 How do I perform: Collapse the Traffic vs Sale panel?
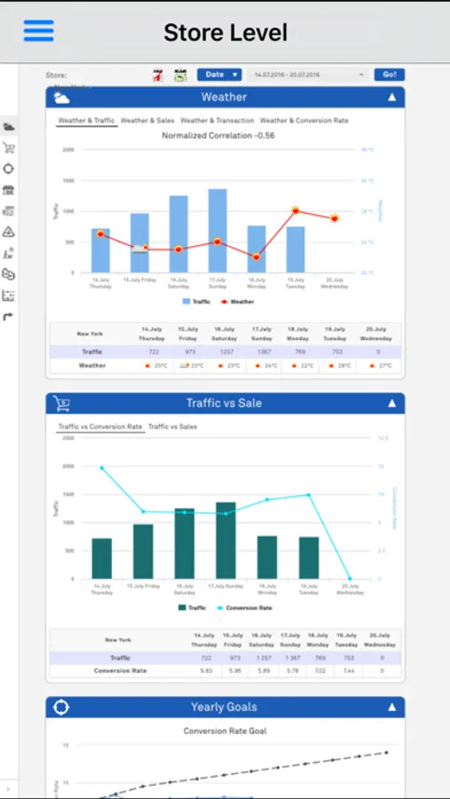pos(392,404)
